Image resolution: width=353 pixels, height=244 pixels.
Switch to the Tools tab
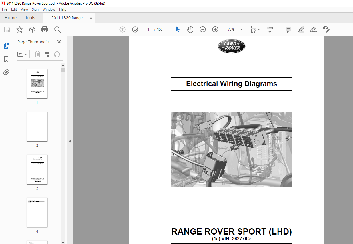click(30, 18)
